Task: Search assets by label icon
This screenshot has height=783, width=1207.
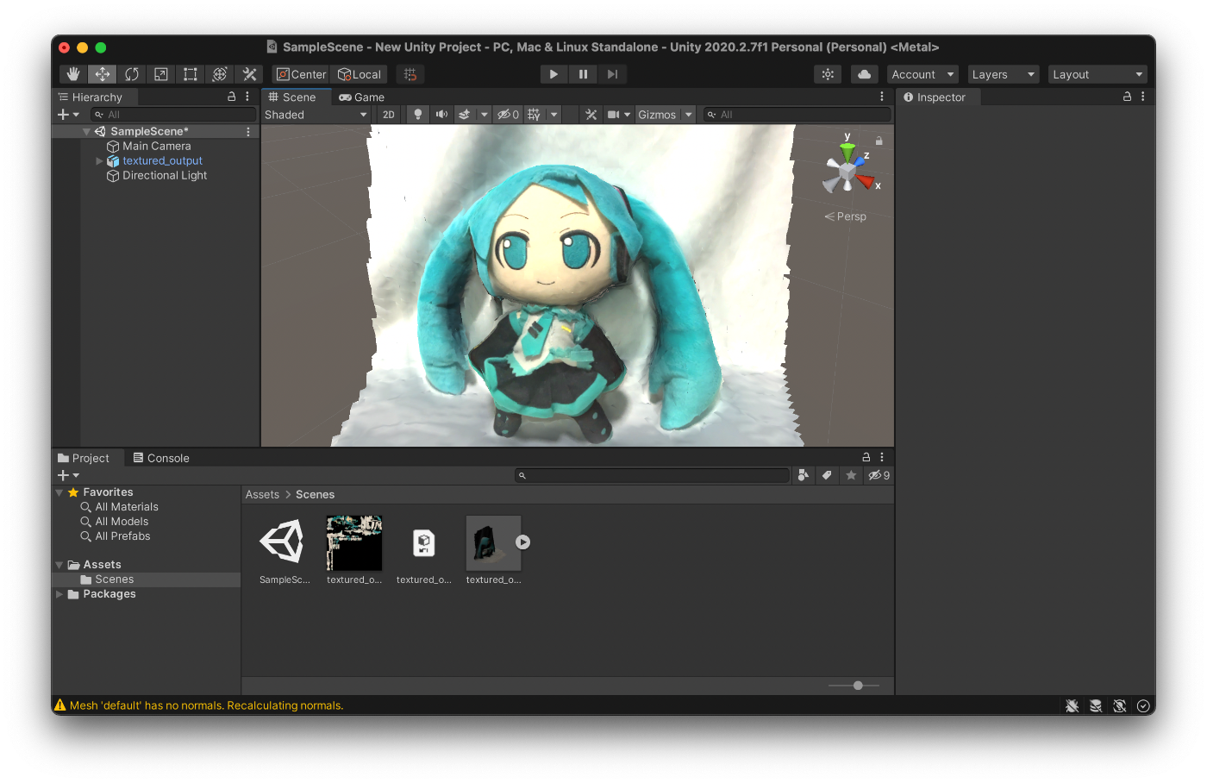Action: (827, 475)
